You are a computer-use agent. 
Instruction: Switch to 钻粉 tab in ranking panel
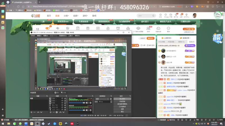tap(191, 42)
